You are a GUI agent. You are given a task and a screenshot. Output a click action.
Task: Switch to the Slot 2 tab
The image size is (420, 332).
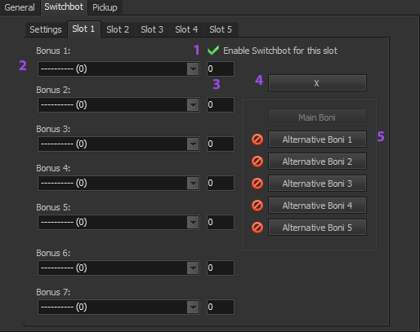tap(118, 29)
